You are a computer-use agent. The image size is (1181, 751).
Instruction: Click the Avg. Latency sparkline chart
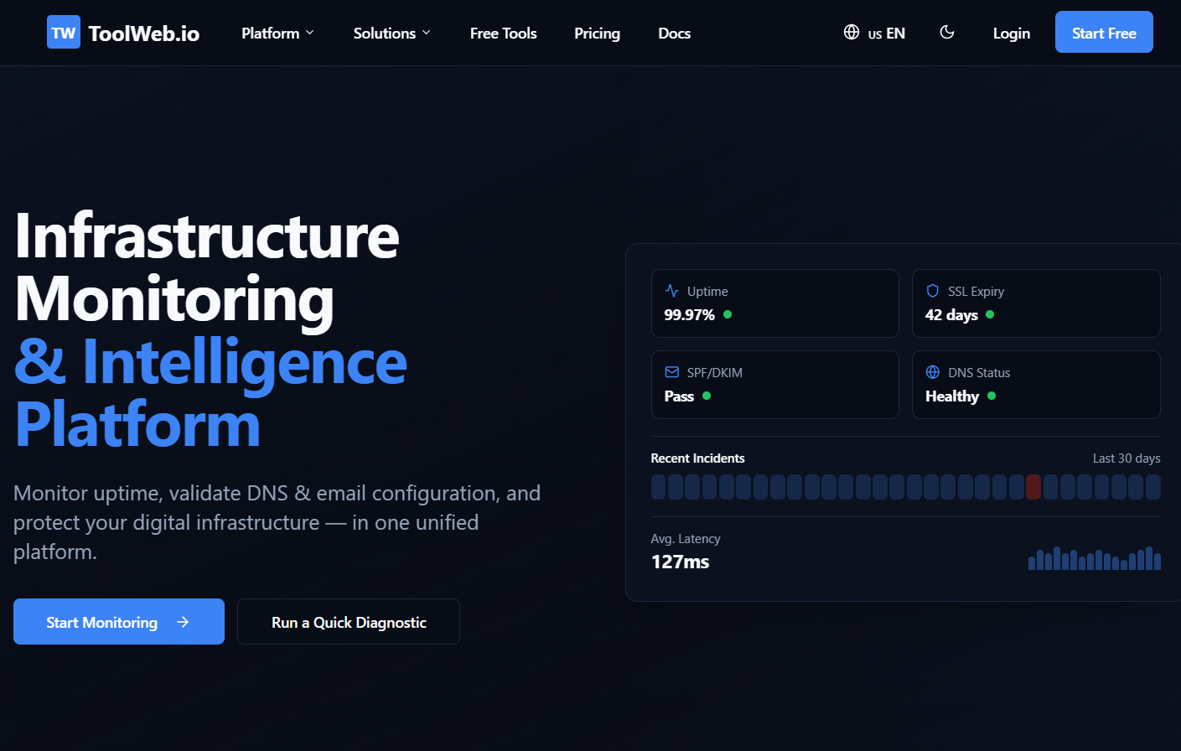(x=1094, y=557)
